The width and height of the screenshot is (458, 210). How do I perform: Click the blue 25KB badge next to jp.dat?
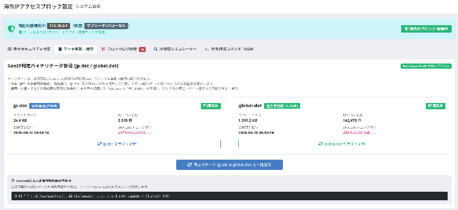44,106
